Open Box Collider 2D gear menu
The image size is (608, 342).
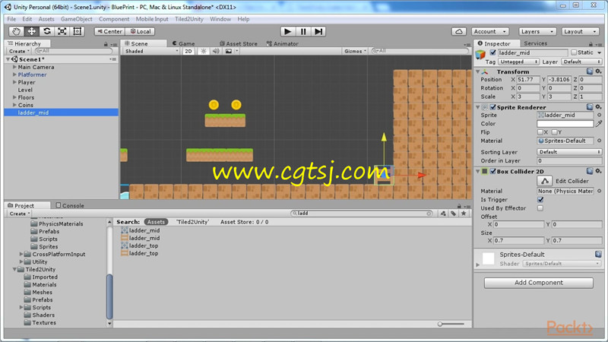coord(599,171)
